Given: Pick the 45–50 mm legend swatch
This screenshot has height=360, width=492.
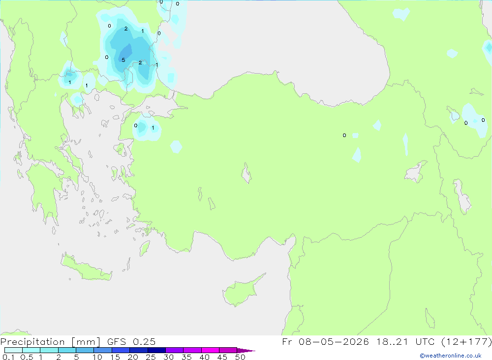Looking at the screenshot, I should coord(228,350).
